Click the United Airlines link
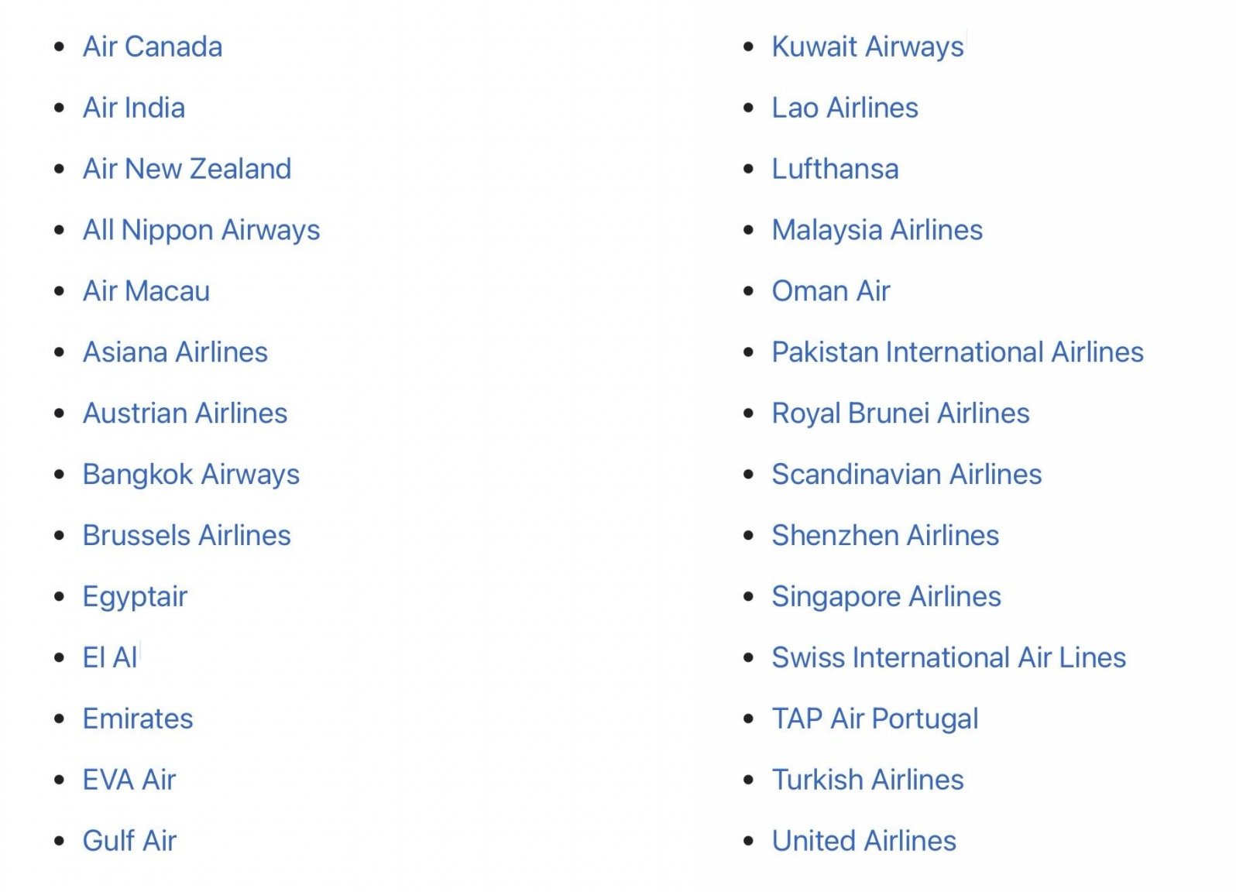Image resolution: width=1236 pixels, height=892 pixels. 864,841
